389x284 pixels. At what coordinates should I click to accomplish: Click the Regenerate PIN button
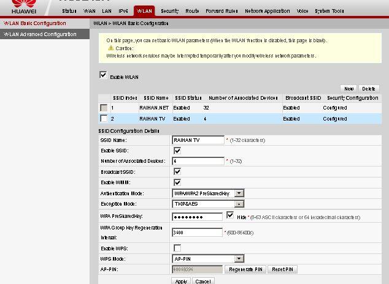(245, 269)
